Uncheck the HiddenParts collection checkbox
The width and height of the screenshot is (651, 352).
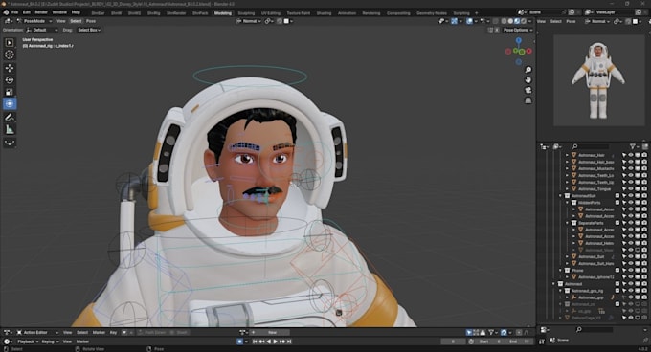pos(617,203)
